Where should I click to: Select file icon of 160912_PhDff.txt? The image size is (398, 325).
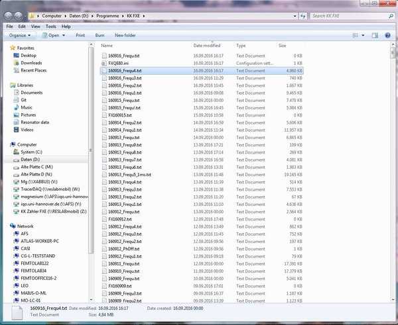tap(104, 249)
